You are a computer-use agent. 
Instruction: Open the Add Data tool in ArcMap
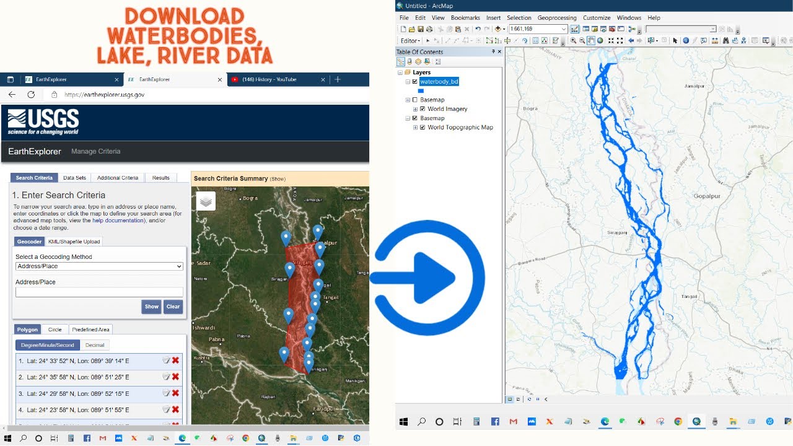coord(497,29)
